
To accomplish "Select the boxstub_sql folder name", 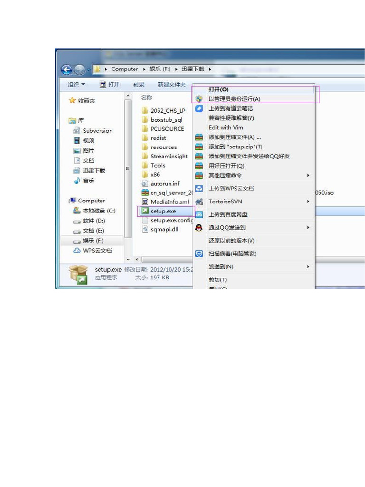I will [x=166, y=120].
